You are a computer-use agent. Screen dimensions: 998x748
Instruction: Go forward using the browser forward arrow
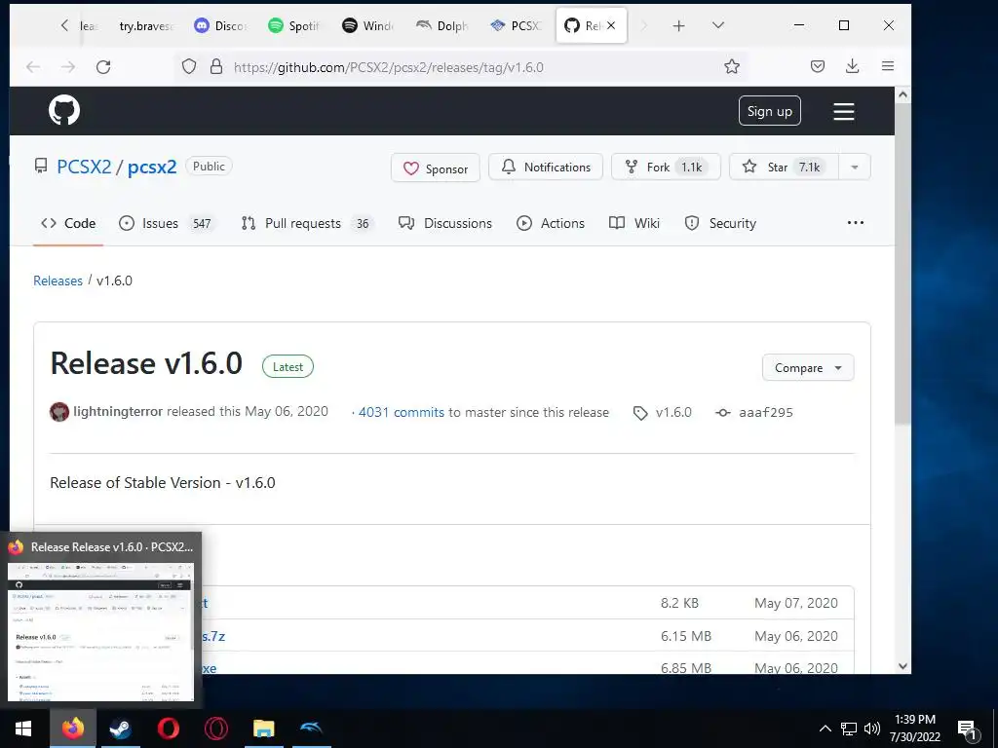coord(68,67)
